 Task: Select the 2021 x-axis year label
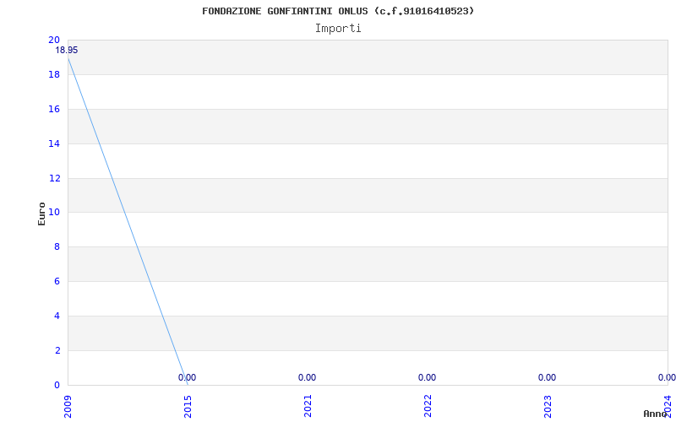click(x=308, y=407)
